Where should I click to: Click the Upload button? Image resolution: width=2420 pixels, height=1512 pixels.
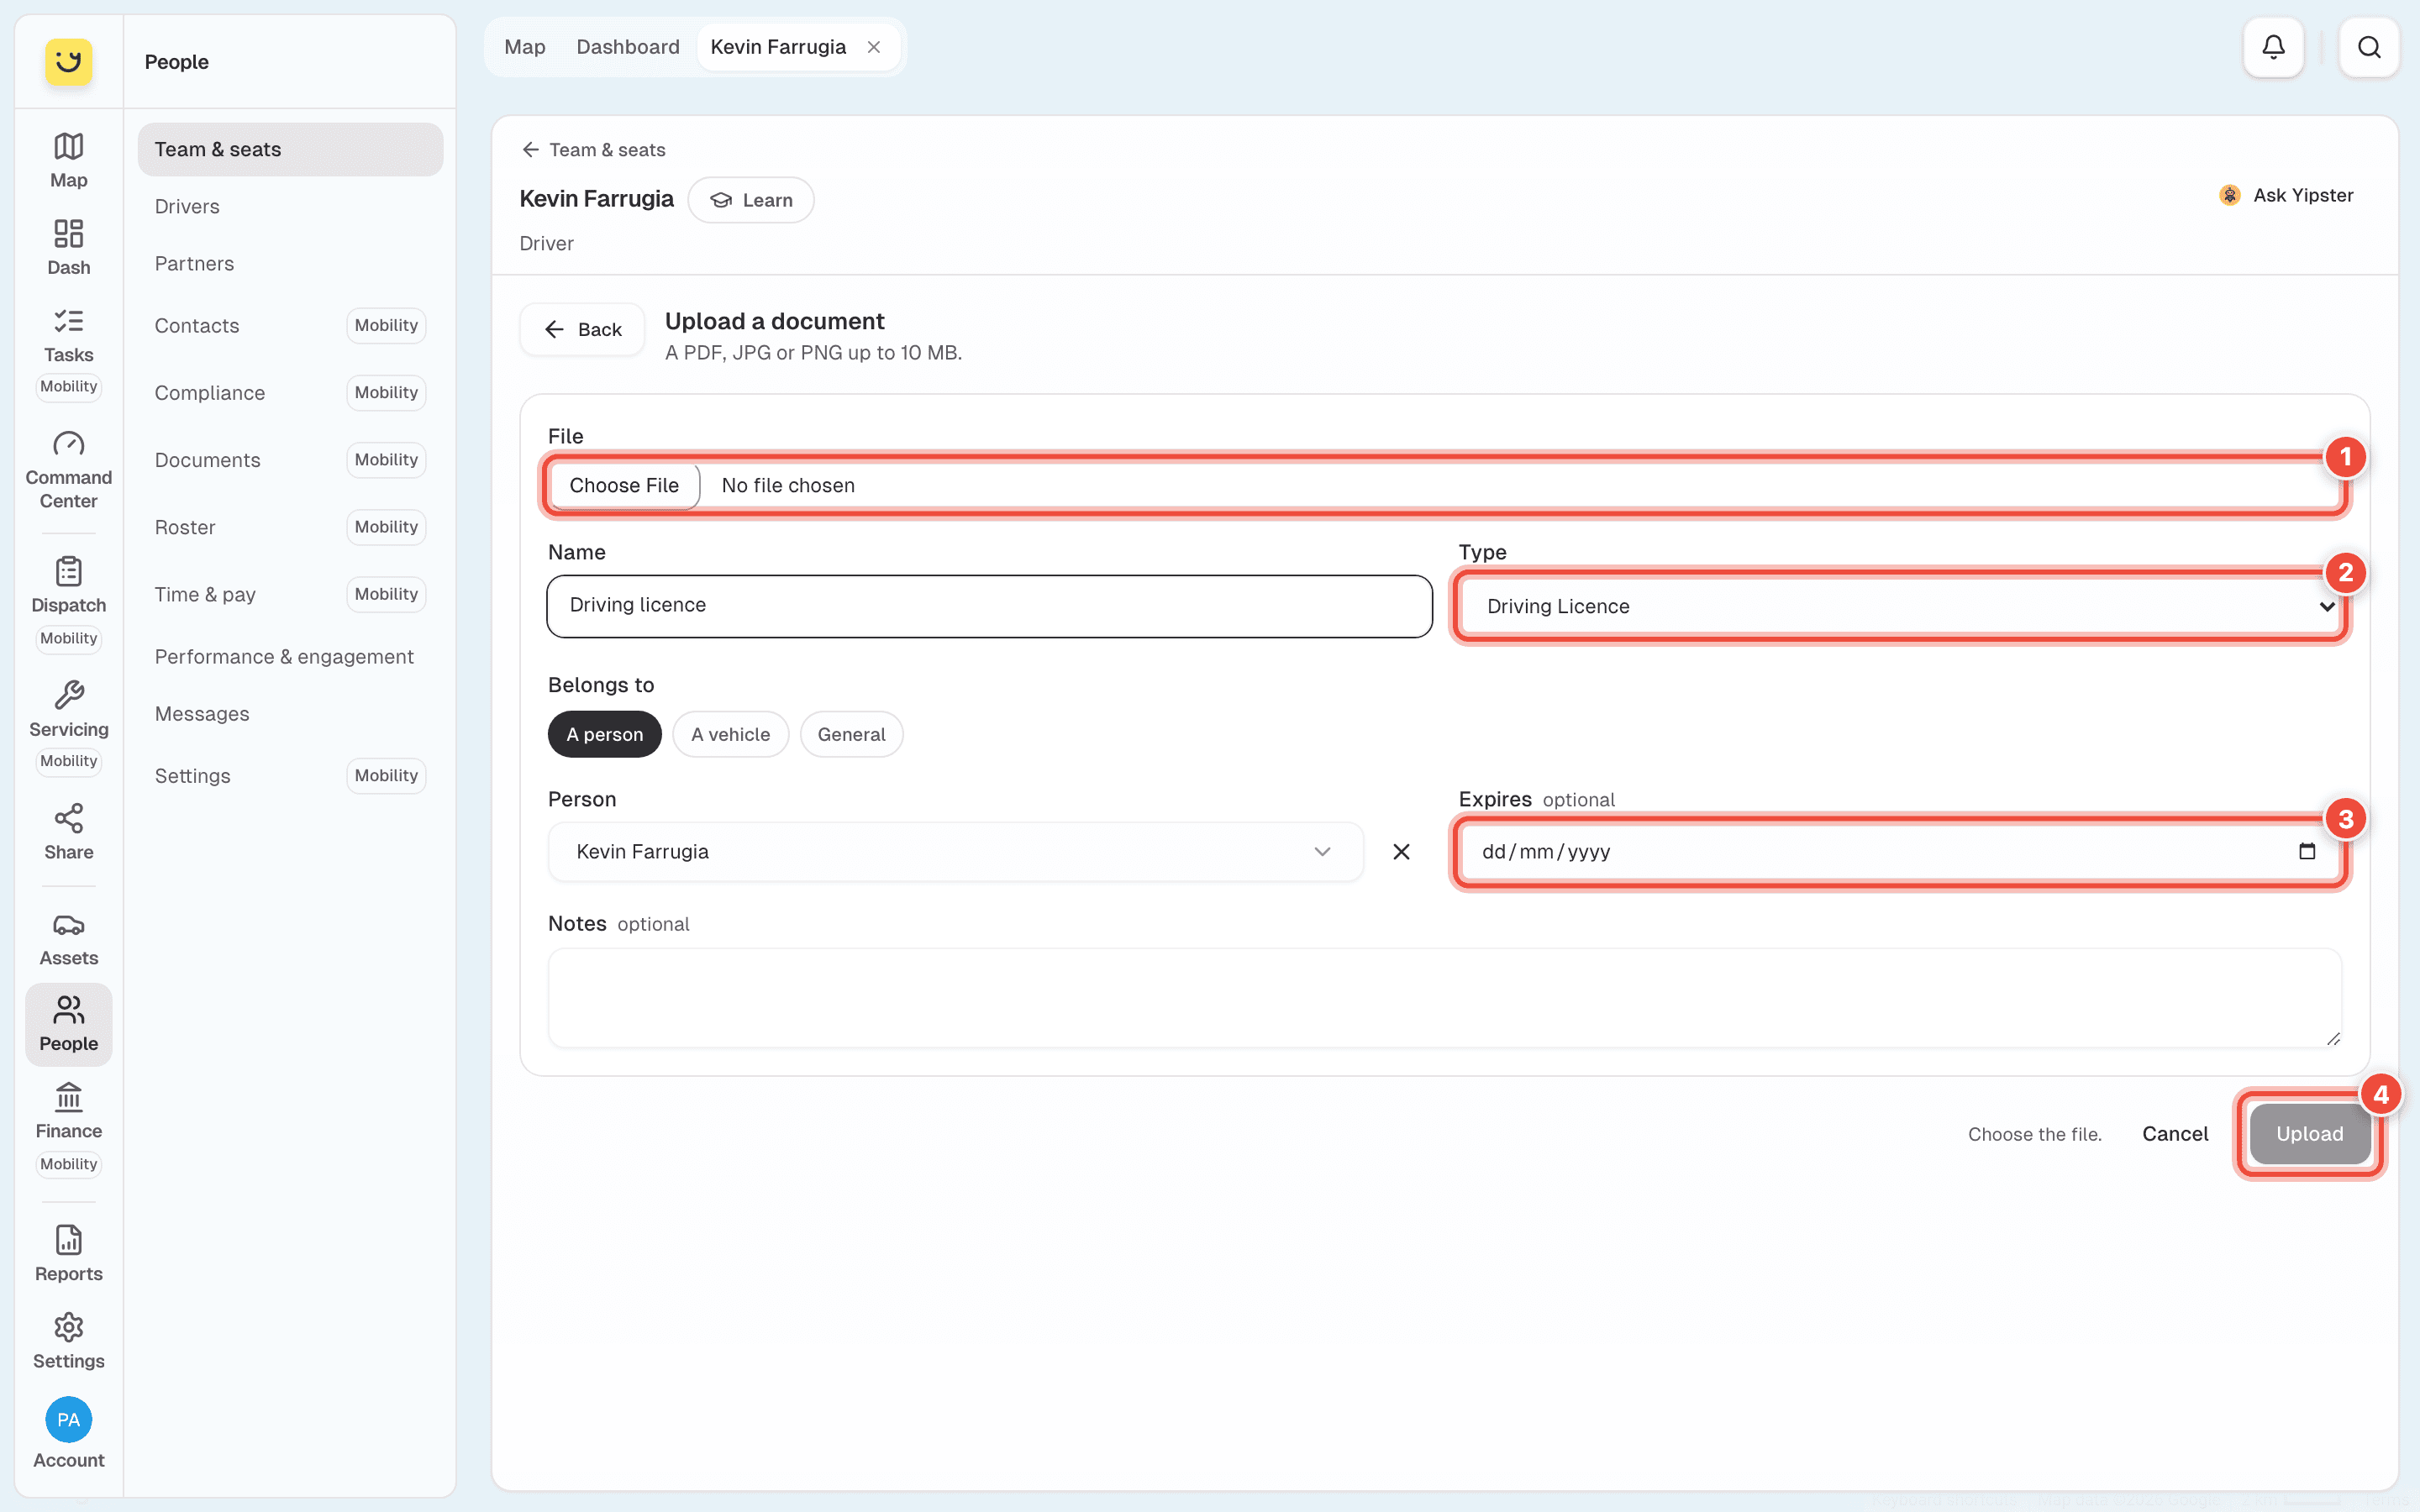tap(2309, 1133)
